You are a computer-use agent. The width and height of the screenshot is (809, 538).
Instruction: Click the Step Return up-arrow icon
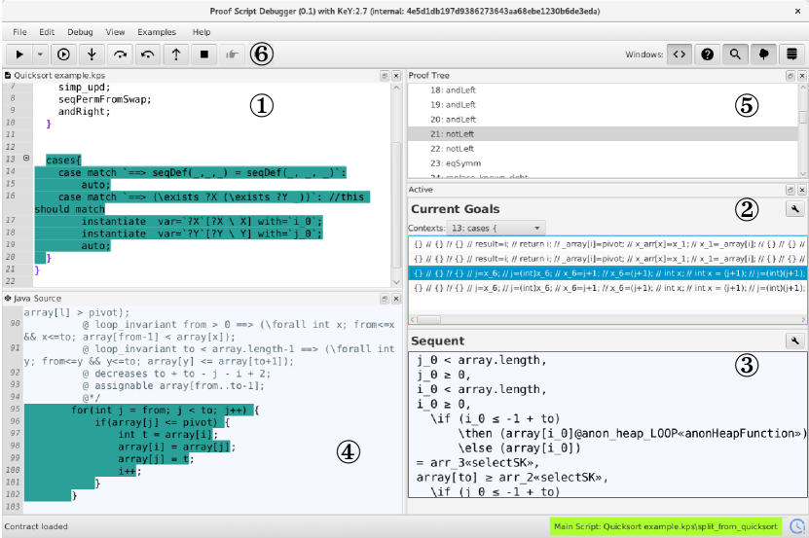pos(176,54)
